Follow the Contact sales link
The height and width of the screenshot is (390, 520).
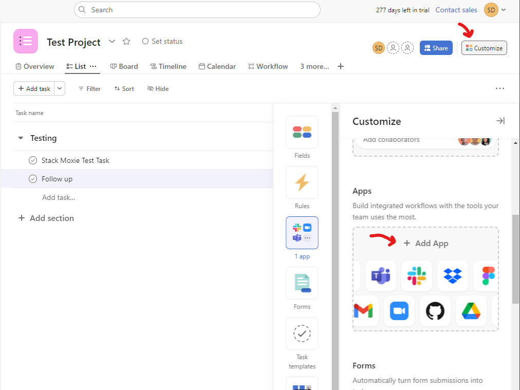[x=456, y=10]
